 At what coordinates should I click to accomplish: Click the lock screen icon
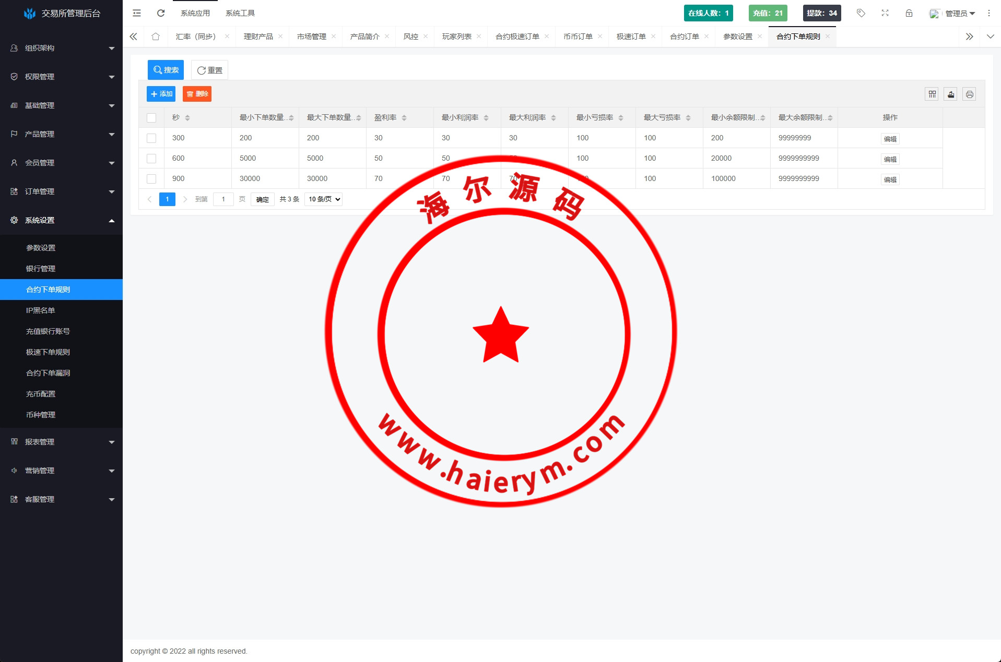(909, 13)
